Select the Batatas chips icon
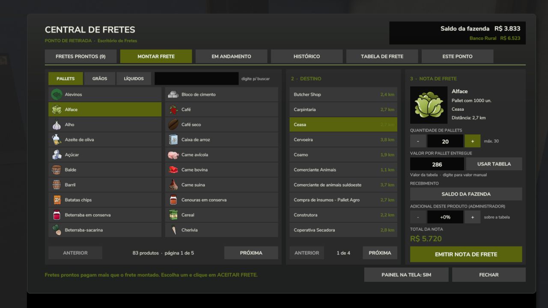 coord(57,200)
